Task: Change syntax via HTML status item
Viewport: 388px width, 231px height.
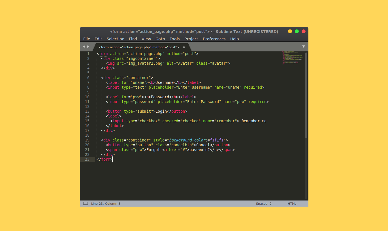Action: [292, 204]
